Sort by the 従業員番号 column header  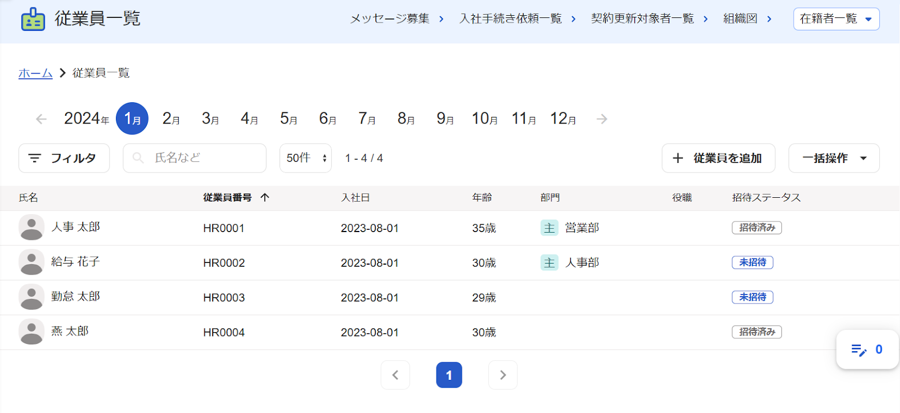tap(227, 197)
